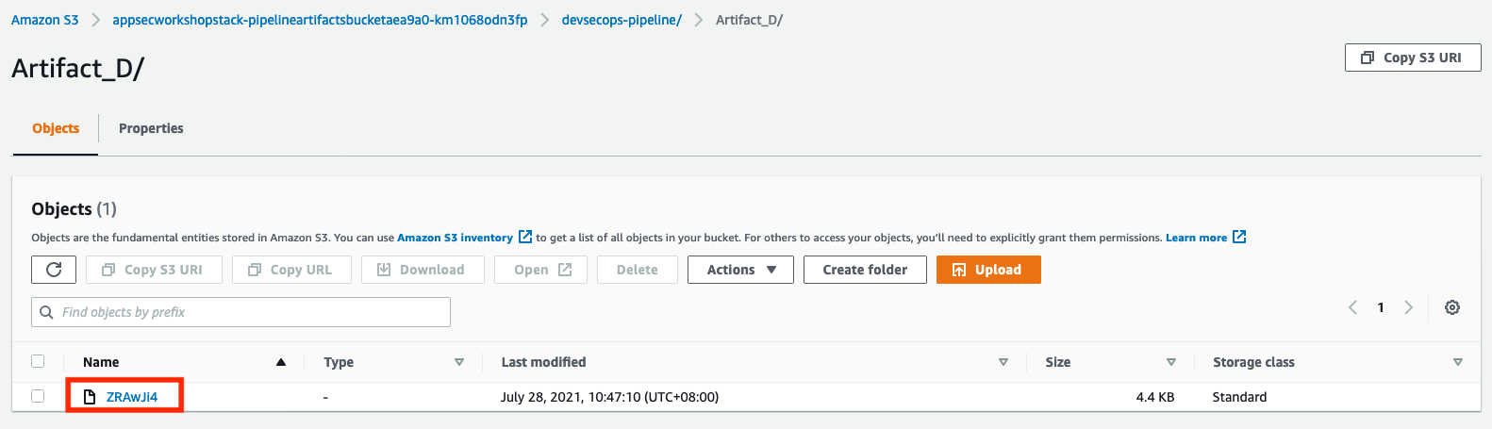This screenshot has height=429, width=1492.
Task: Expand the Actions dropdown menu
Action: coord(741,270)
